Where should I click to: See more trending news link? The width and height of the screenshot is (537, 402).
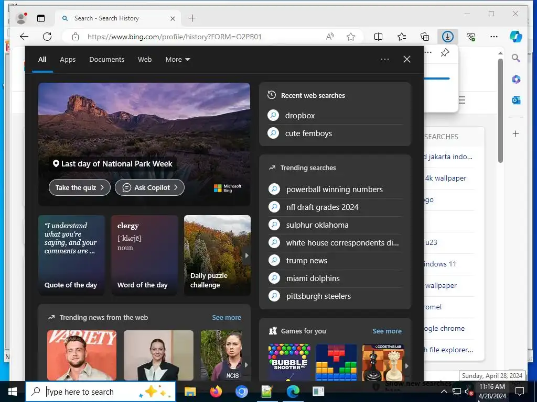227,318
